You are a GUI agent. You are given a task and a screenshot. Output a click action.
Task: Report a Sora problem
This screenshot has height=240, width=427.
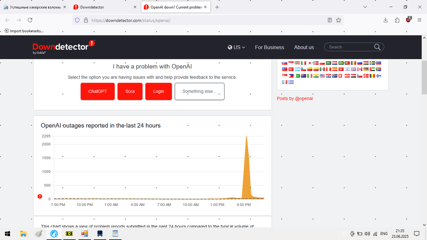point(130,91)
